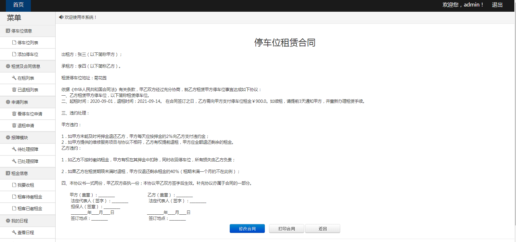The height and width of the screenshot is (242, 516).
Task: Click the gear icon beside 申请列表
Action: (x=8, y=102)
